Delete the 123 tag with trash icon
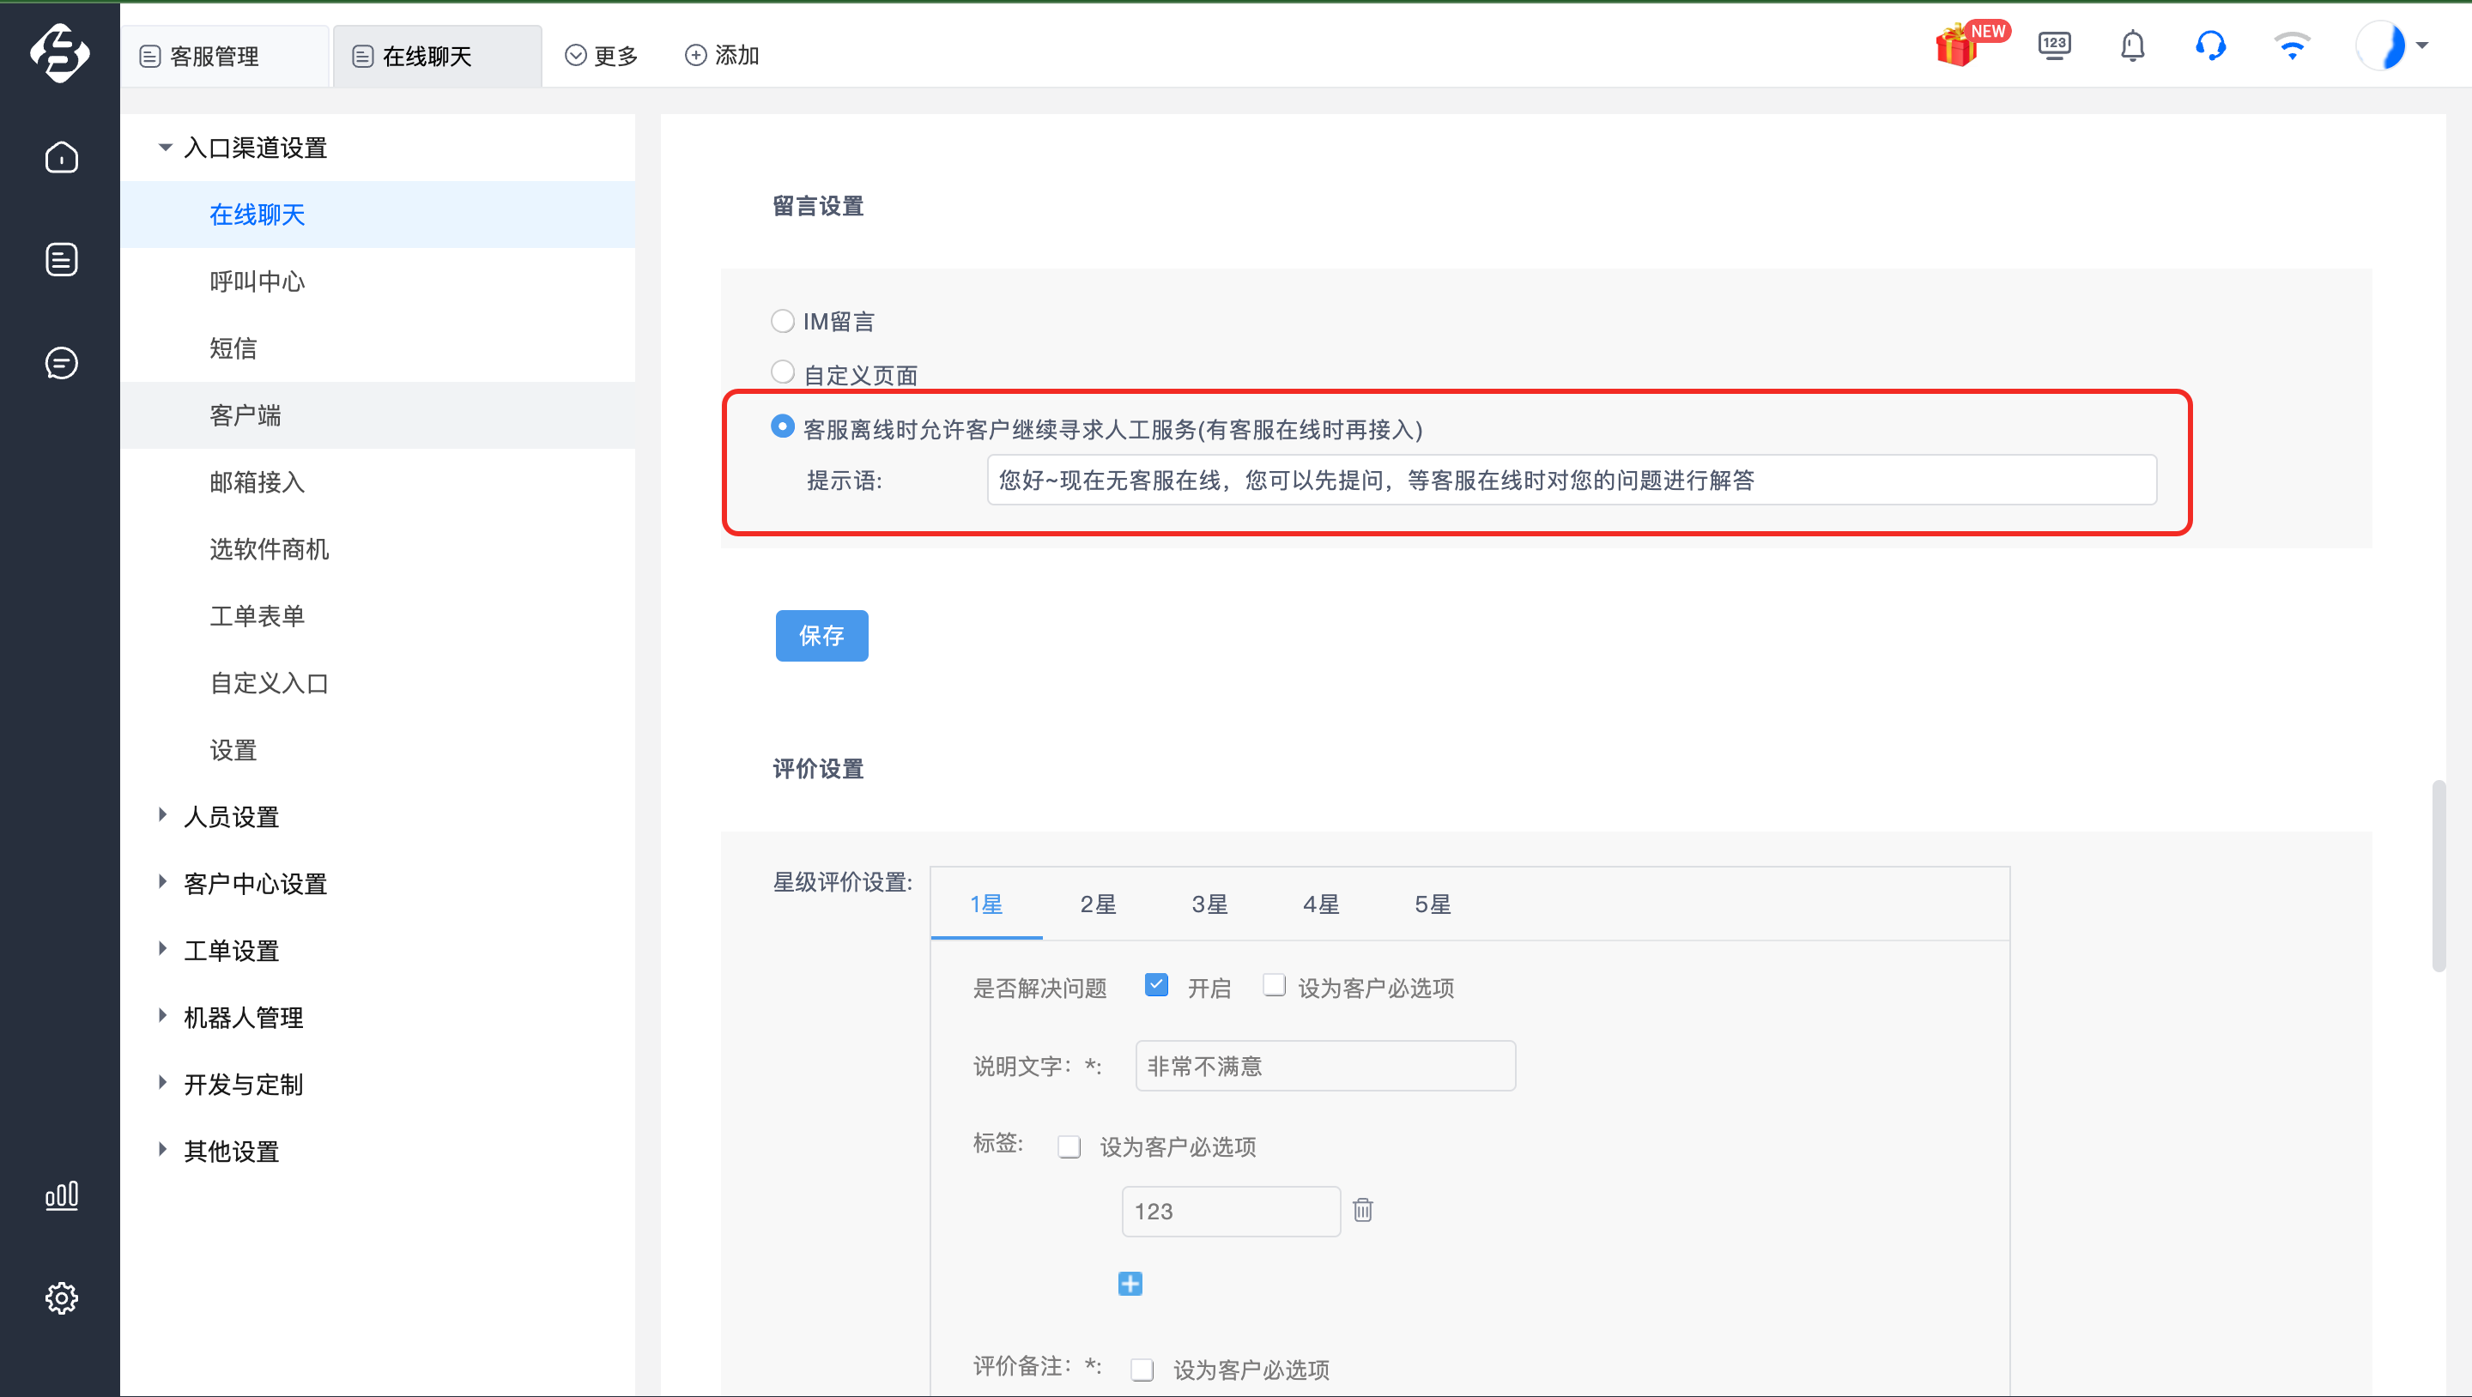Screen dimensions: 2472x1397 1363,1210
